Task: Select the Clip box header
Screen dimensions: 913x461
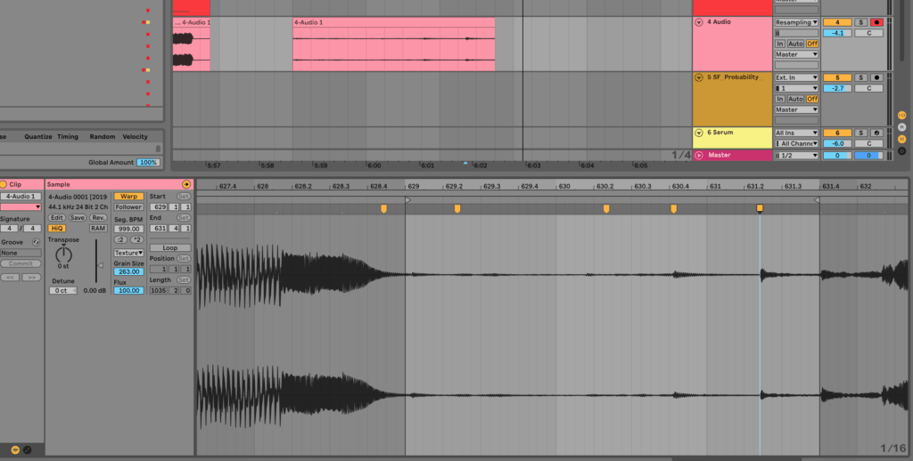Action: pyautogui.click(x=21, y=184)
